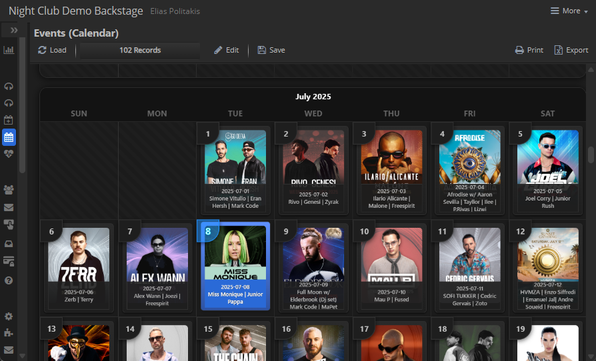Open the settings gear sidebar icon
Image resolution: width=596 pixels, height=361 pixels.
9,316
